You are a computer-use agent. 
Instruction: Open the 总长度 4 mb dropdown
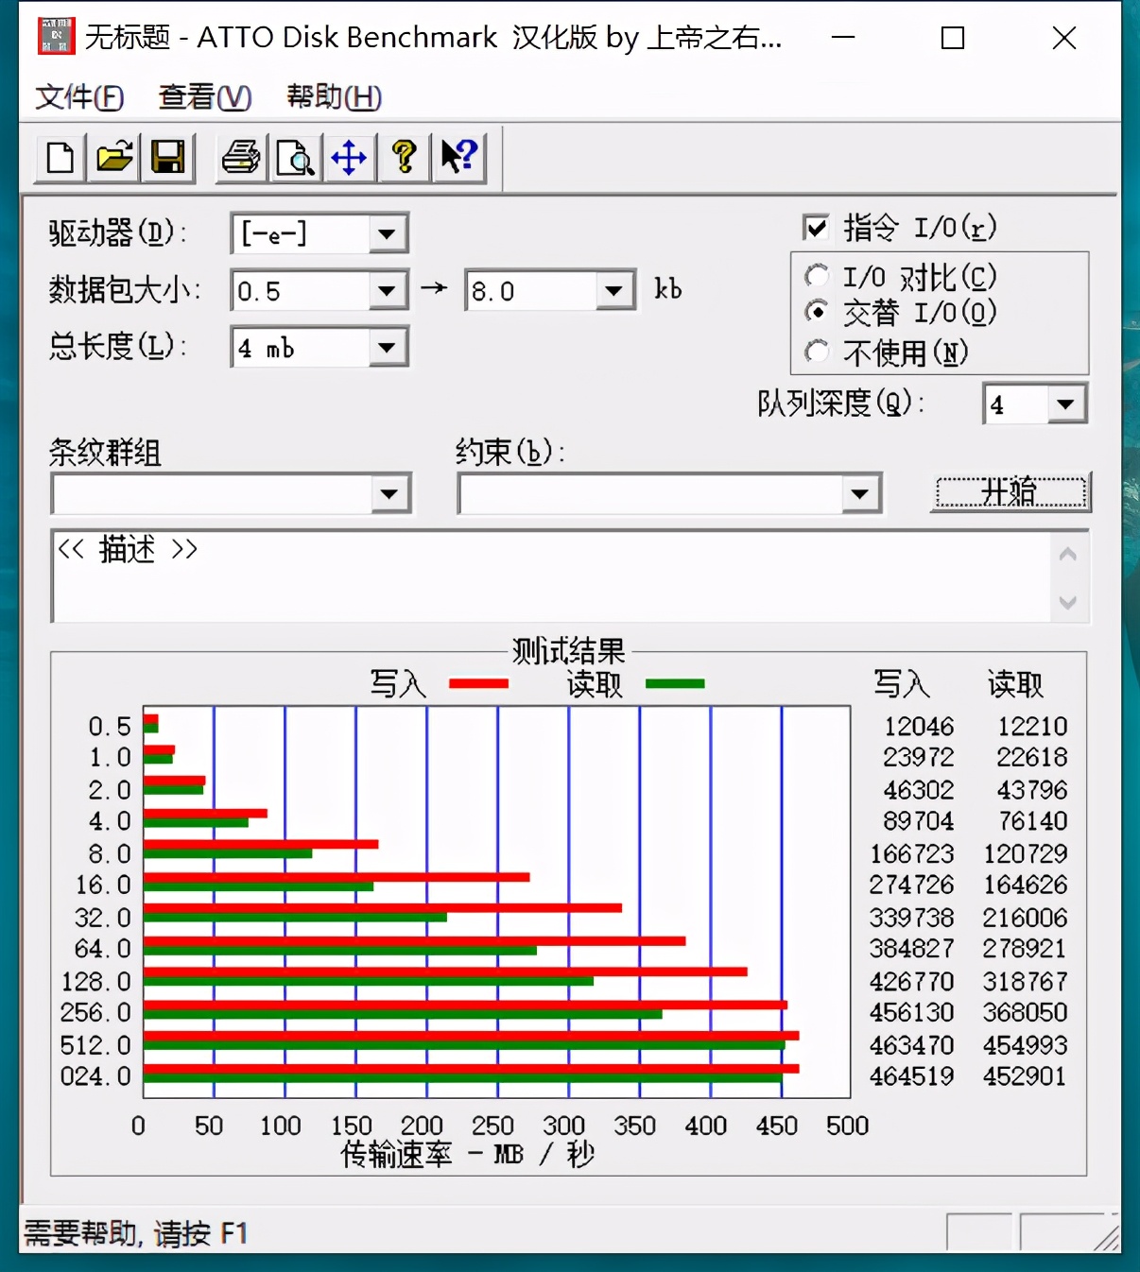pyautogui.click(x=387, y=347)
